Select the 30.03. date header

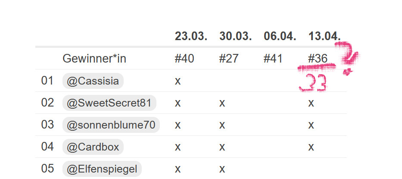pos(235,36)
